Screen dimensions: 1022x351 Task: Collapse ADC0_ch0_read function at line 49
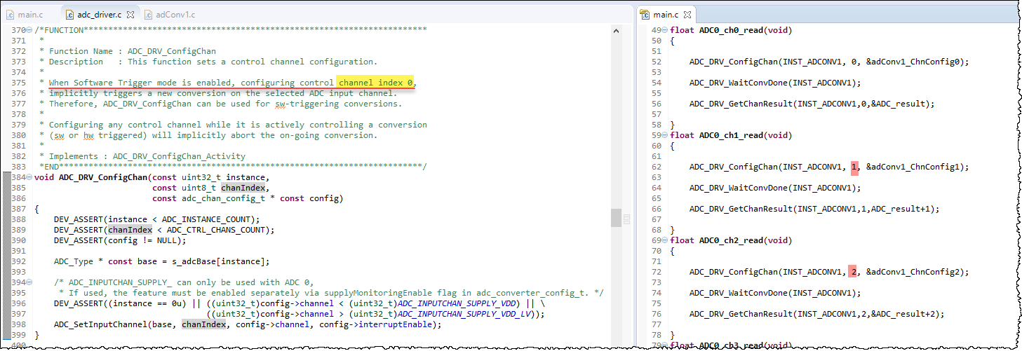click(x=665, y=31)
